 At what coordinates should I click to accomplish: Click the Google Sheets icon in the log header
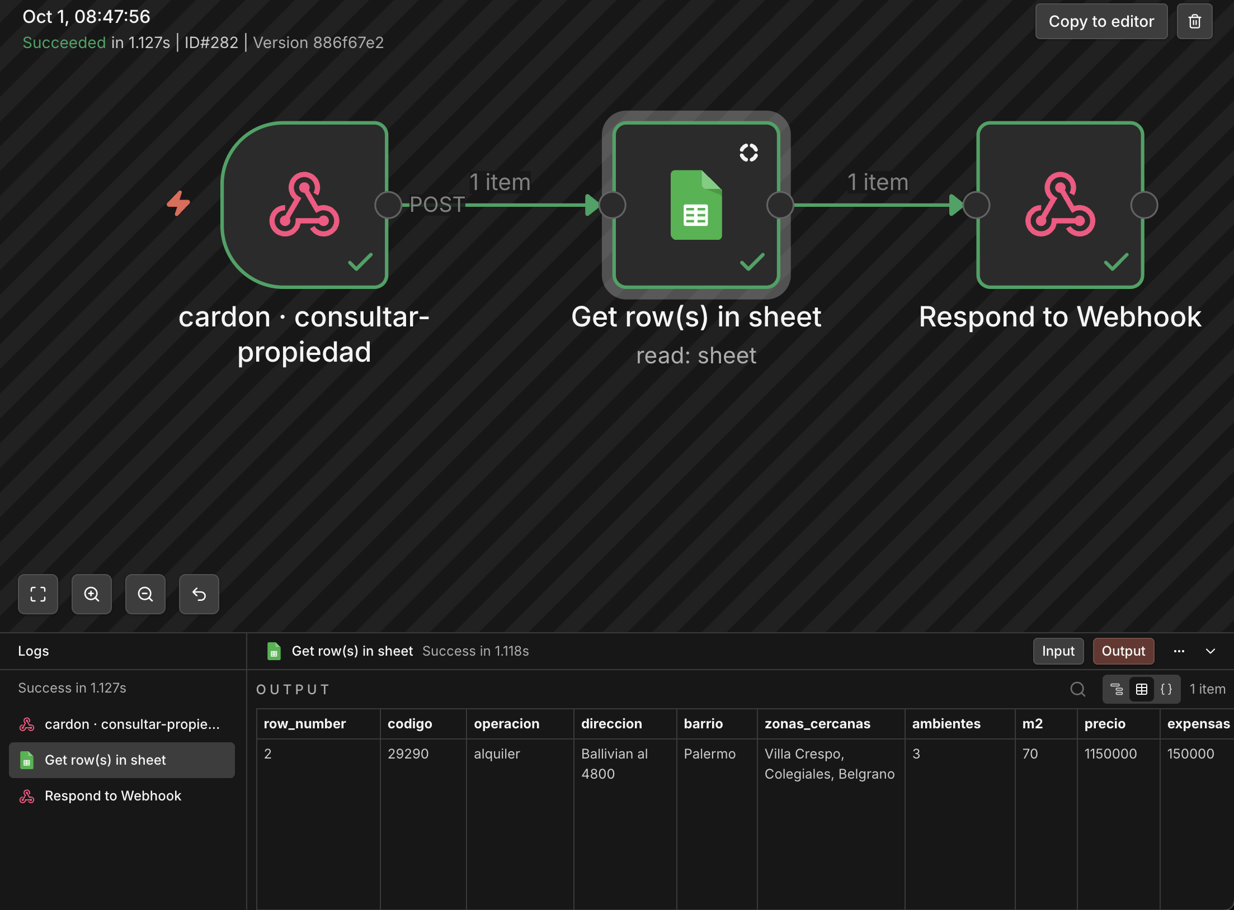[274, 651]
